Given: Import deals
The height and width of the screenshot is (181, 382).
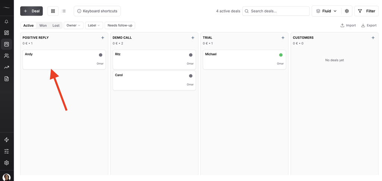Looking at the screenshot, I should pyautogui.click(x=348, y=25).
